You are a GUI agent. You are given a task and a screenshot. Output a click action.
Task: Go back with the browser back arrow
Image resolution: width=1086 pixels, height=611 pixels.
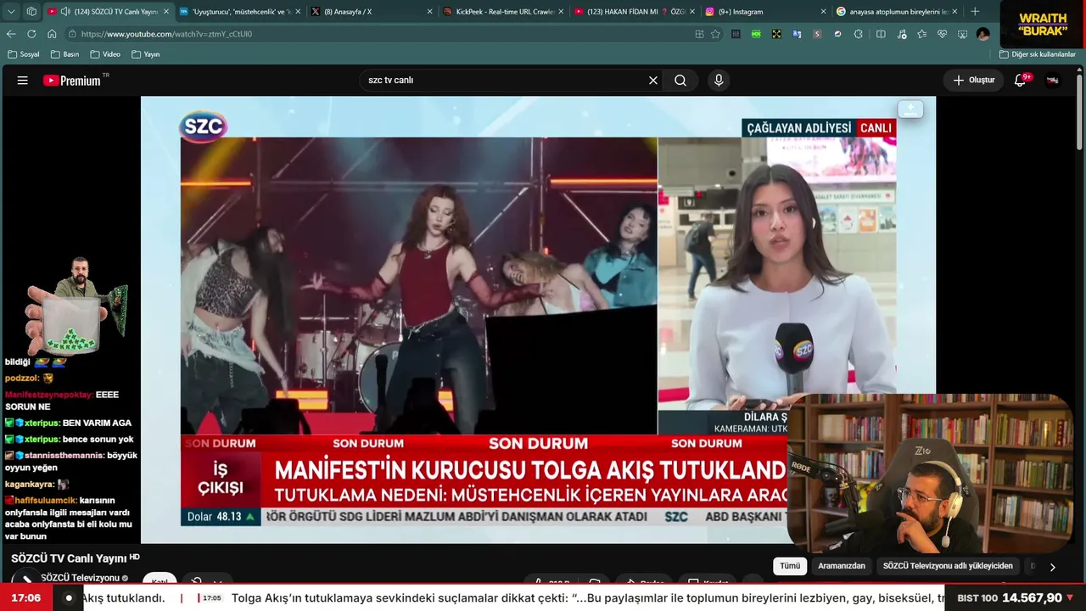pyautogui.click(x=11, y=34)
